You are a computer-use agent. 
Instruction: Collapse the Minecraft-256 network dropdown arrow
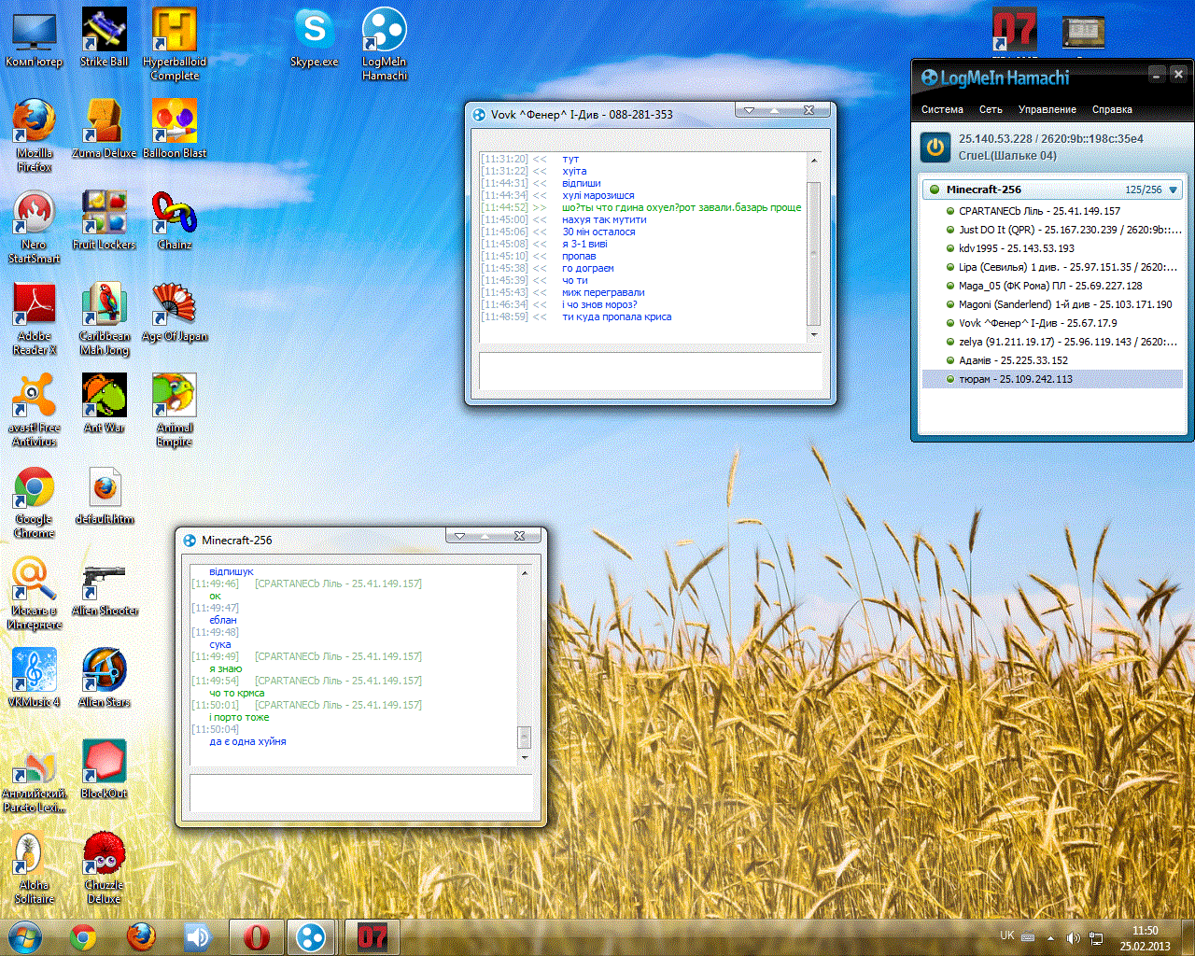(x=1174, y=190)
